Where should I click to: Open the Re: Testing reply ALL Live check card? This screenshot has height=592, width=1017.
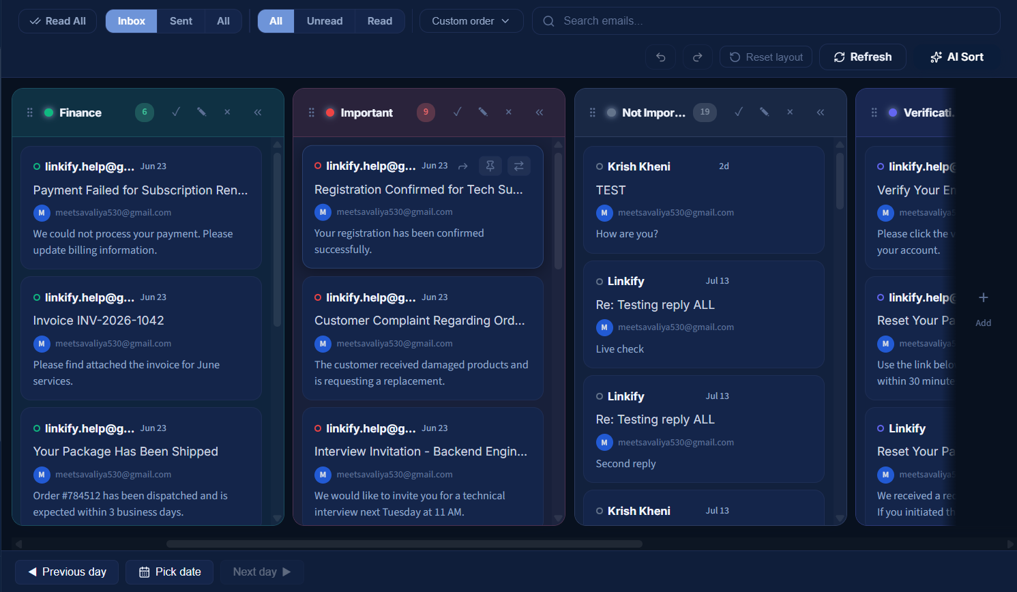704,314
